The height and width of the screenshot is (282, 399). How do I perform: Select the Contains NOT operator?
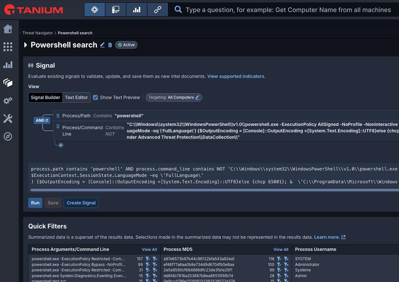click(x=114, y=131)
